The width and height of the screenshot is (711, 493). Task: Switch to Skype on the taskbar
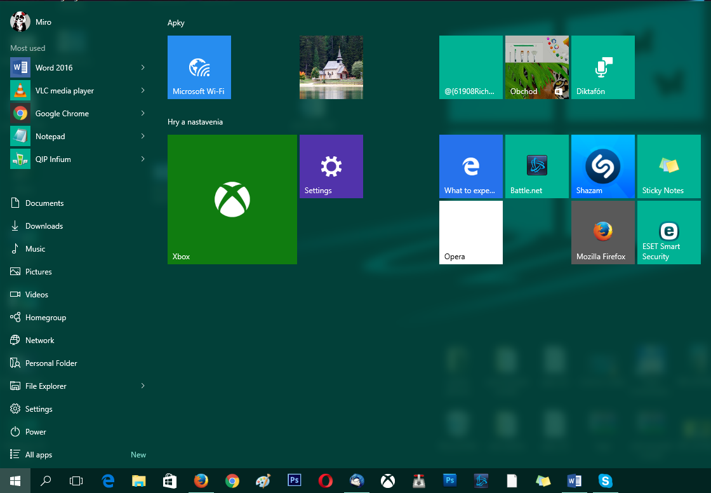(x=606, y=480)
